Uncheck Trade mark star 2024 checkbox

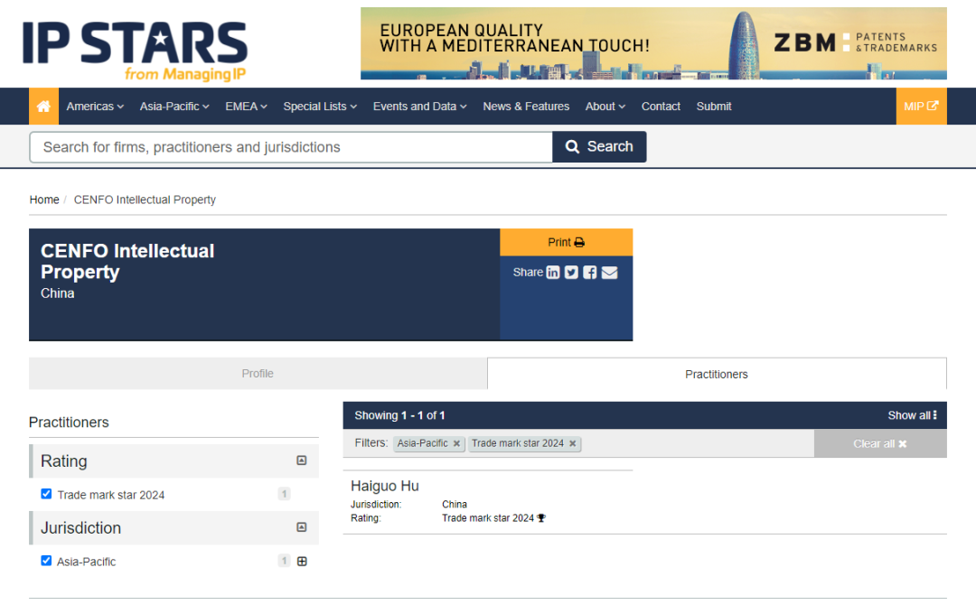pos(46,494)
